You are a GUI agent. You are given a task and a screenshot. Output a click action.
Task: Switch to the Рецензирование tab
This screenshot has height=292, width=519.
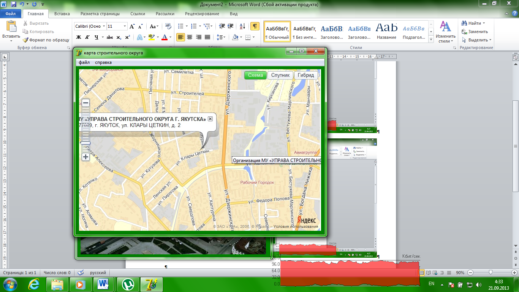[x=202, y=14]
